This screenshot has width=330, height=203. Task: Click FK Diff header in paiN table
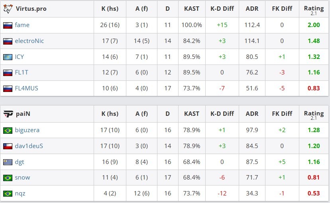(x=281, y=114)
